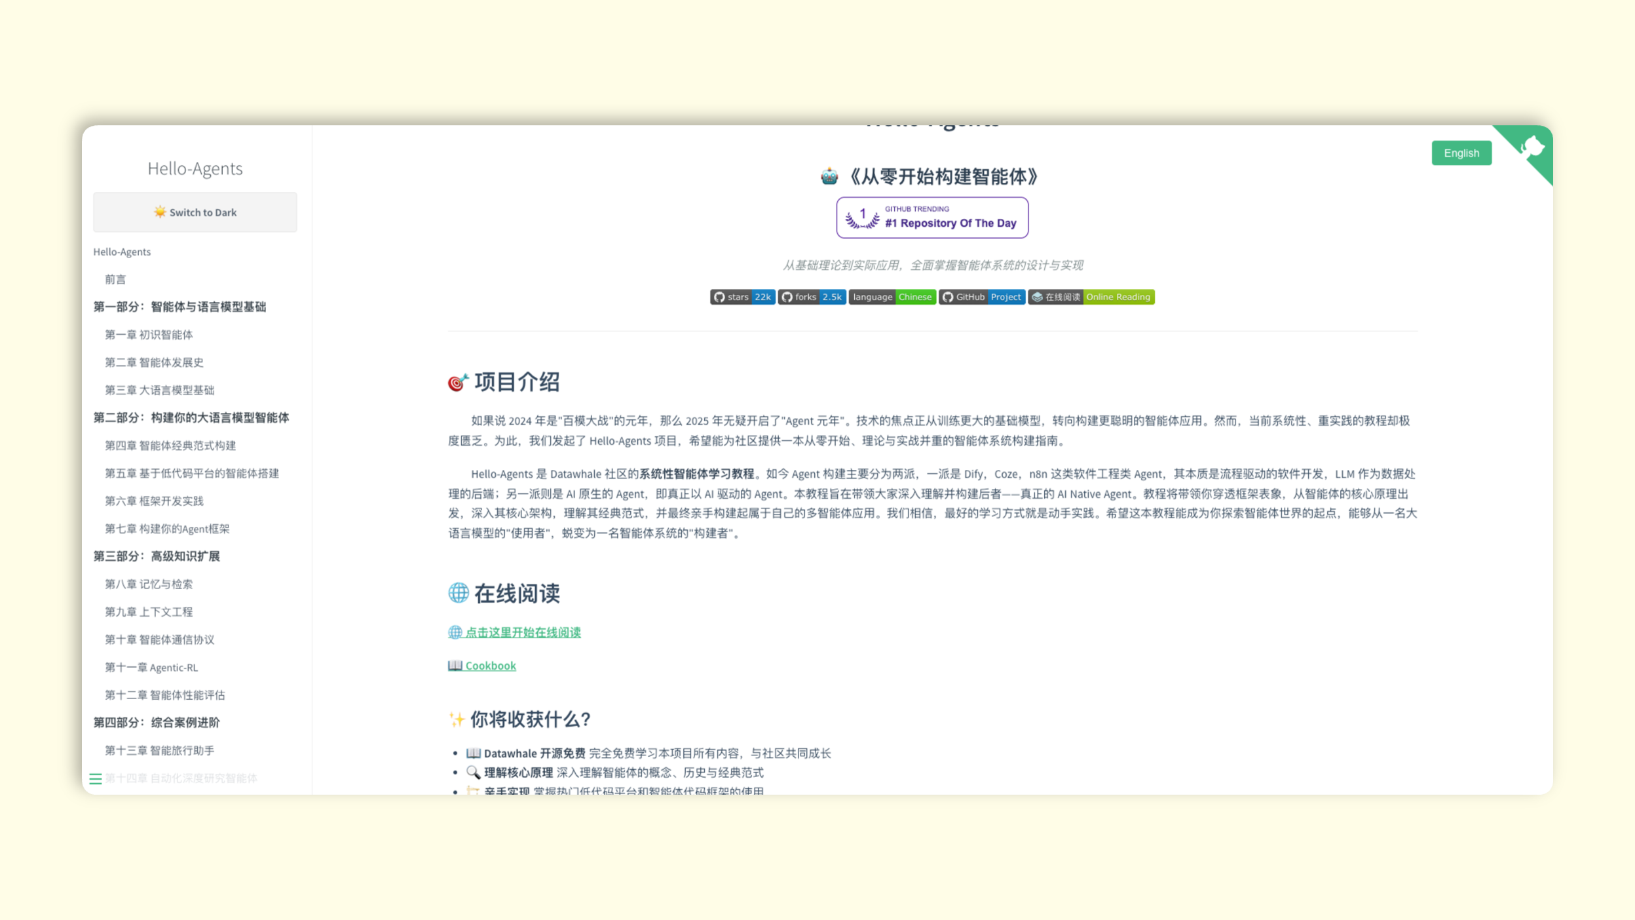Expand the 第三部分 高级知识扩展 section
The height and width of the screenshot is (920, 1635).
[x=157, y=556]
